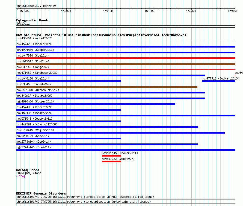Click the 15900k ruler position
243x206 pixels.
(x=66, y=11)
